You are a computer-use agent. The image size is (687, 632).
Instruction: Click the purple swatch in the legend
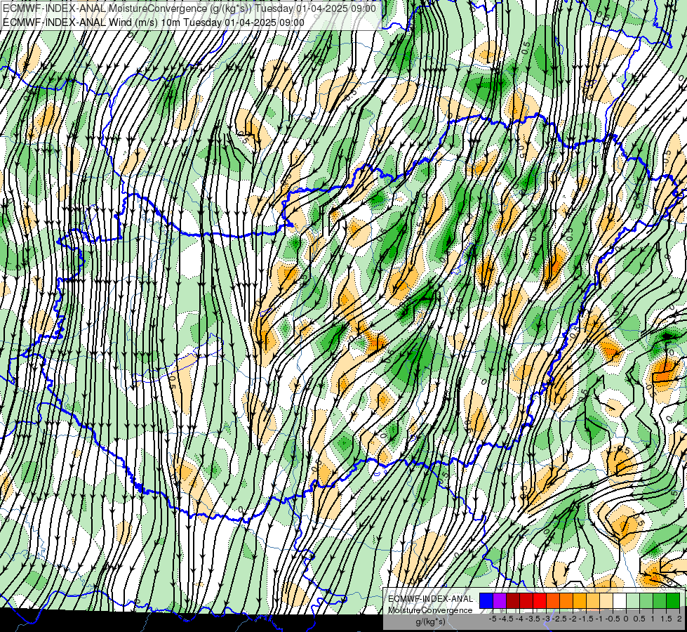click(x=500, y=600)
